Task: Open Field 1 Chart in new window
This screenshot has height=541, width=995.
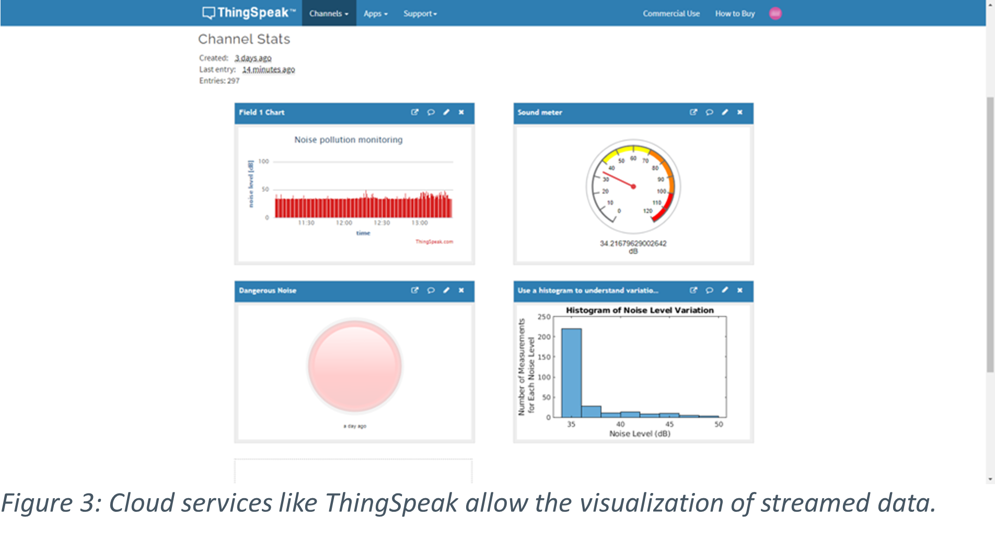Action: pyautogui.click(x=414, y=112)
